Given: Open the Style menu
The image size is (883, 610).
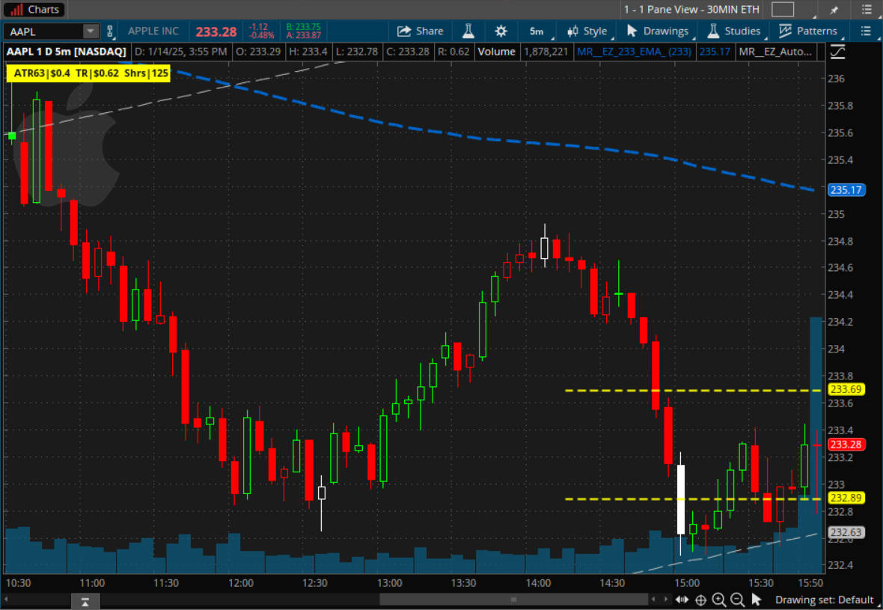Looking at the screenshot, I should pos(587,31).
